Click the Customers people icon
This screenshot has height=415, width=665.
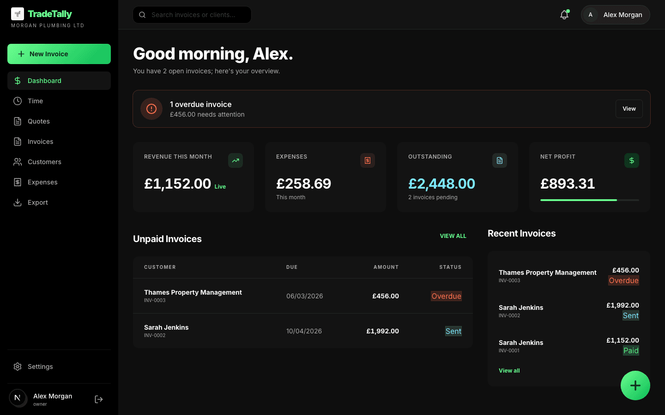click(x=17, y=161)
